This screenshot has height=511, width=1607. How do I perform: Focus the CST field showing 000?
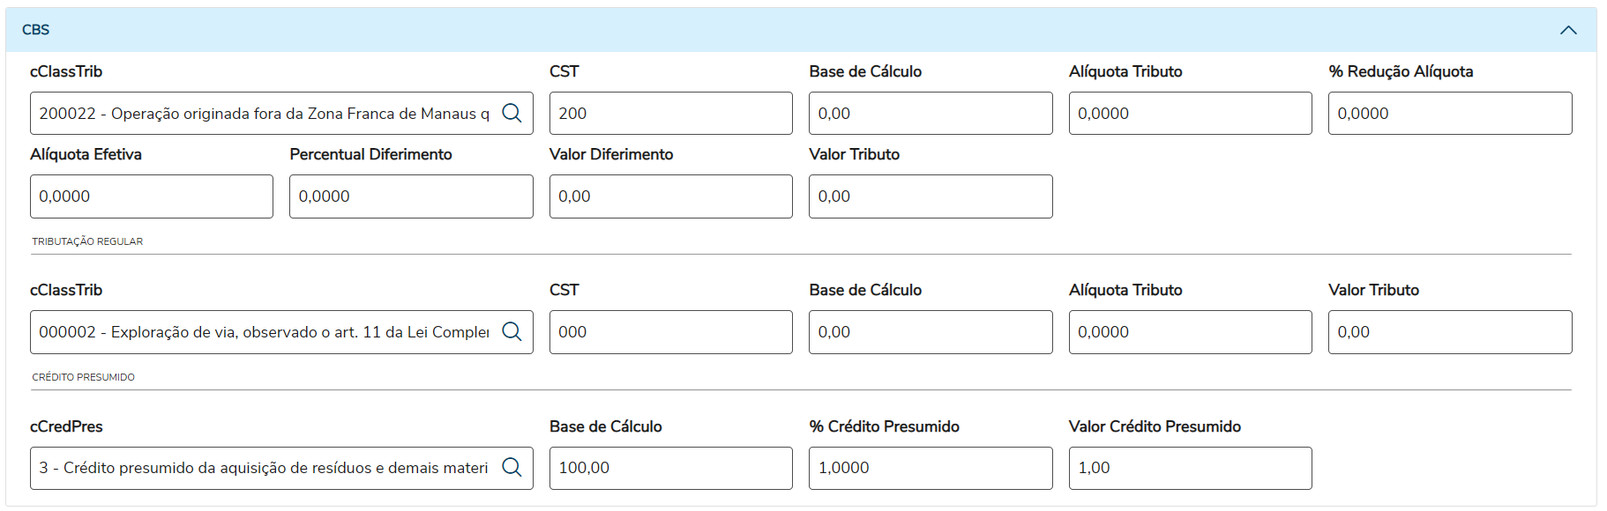point(670,332)
